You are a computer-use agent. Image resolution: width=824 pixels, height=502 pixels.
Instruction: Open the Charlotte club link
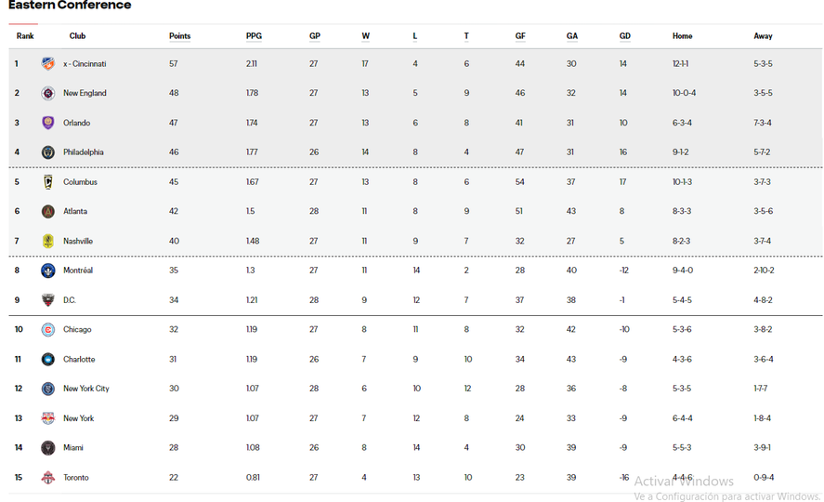pos(79,360)
